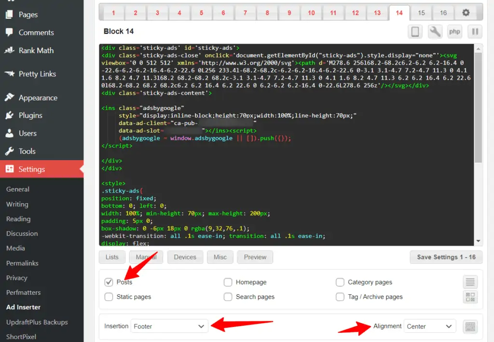Click the Settings sliders icon in sidebar
Viewport: 494px width, 342px height.
point(10,169)
